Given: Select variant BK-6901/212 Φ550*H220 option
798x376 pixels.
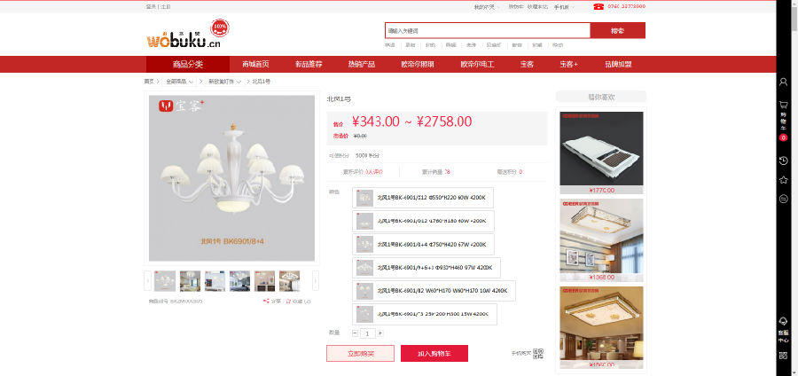Looking at the screenshot, I should (x=423, y=198).
